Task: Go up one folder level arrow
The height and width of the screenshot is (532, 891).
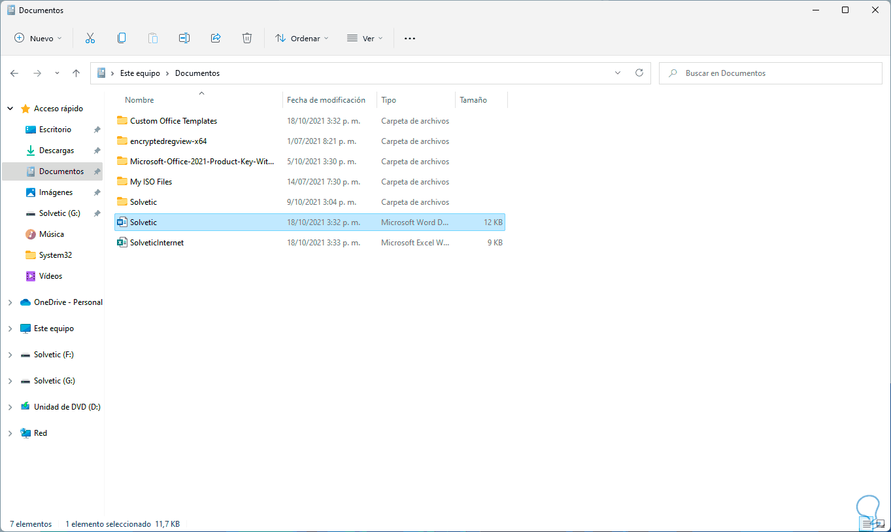Action: coord(76,73)
